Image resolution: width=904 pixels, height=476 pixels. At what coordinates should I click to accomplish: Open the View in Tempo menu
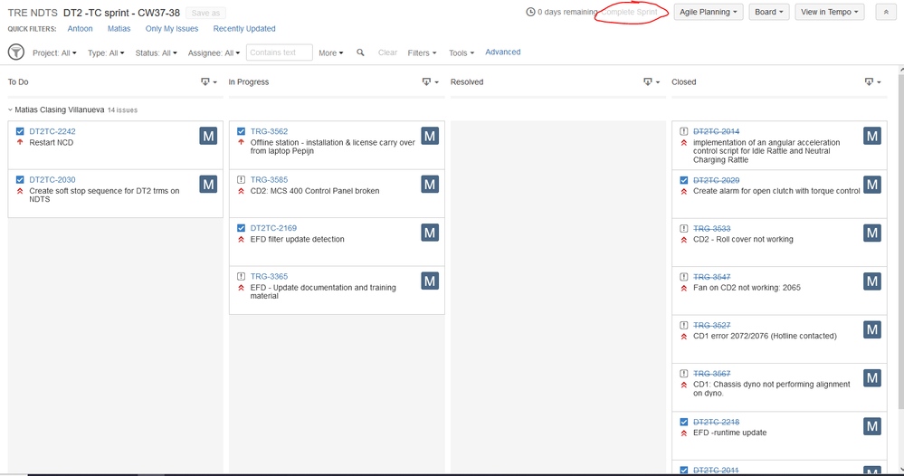click(x=829, y=12)
